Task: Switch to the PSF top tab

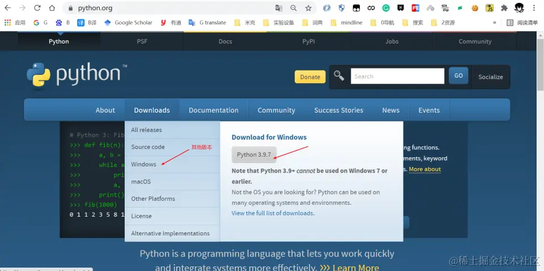Action: 142,41
